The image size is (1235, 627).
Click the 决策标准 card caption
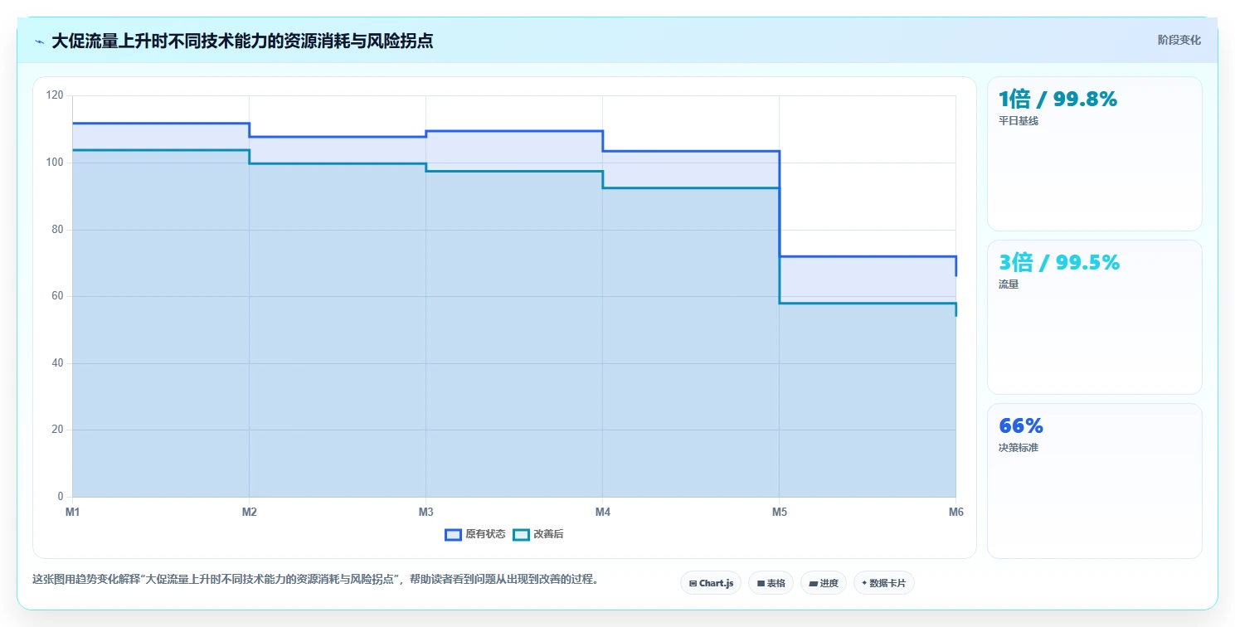click(x=1019, y=447)
